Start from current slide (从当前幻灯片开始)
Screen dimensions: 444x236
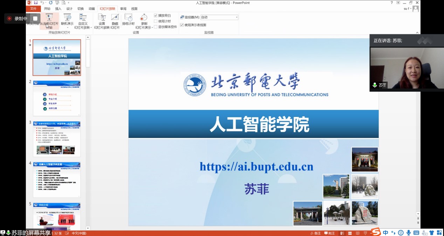coord(49,22)
